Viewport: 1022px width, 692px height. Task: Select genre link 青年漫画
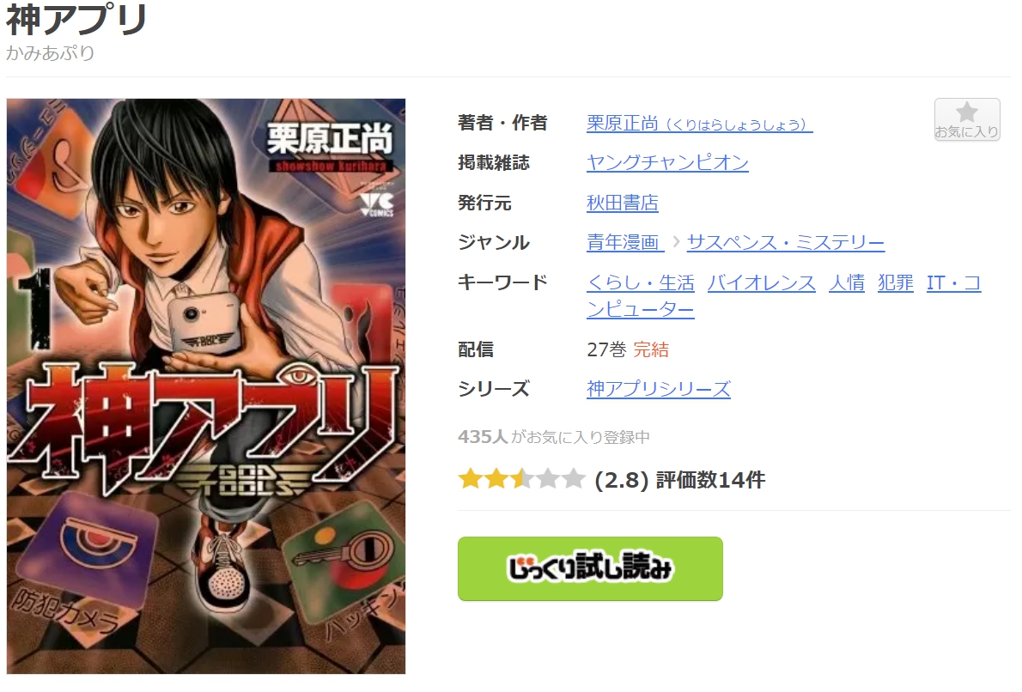(x=625, y=242)
